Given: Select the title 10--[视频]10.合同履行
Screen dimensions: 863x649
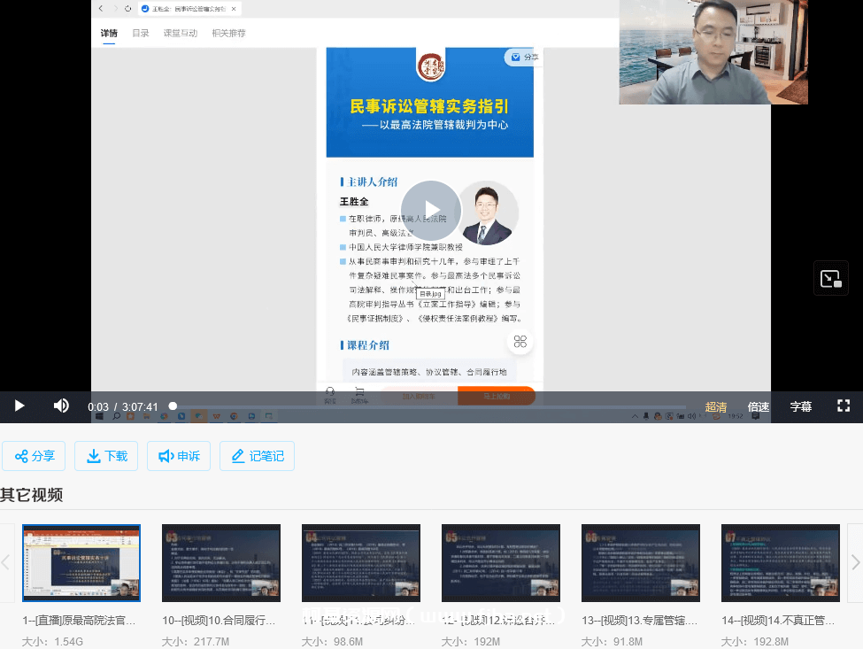Looking at the screenshot, I should pos(219,621).
